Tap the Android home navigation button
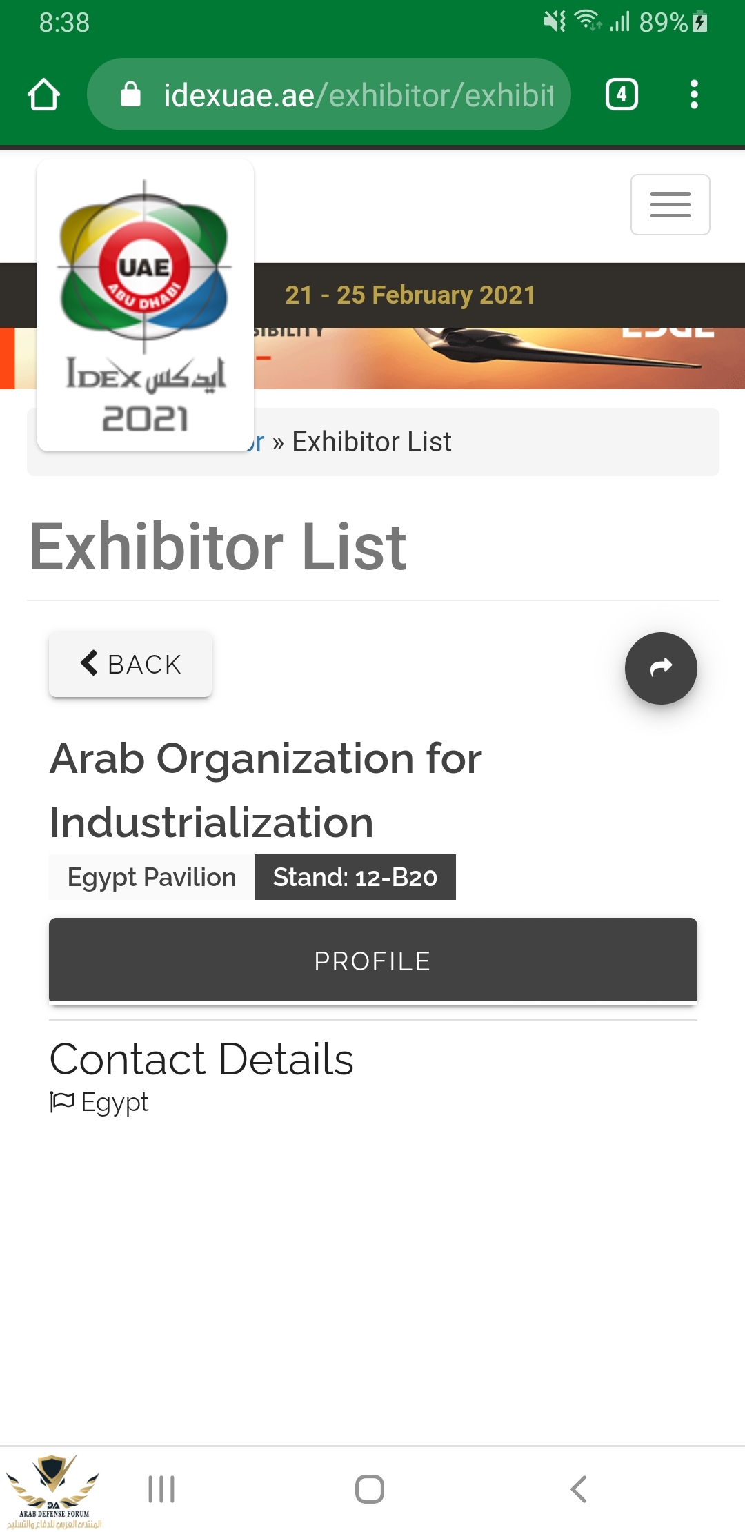Viewport: 745px width, 1532px height. click(x=370, y=1489)
